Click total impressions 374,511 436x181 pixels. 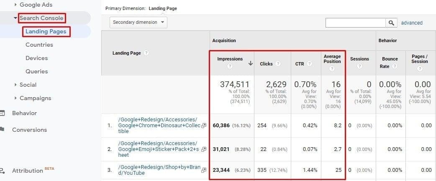point(235,84)
